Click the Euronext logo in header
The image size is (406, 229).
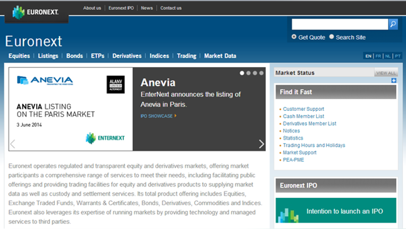tap(36, 12)
